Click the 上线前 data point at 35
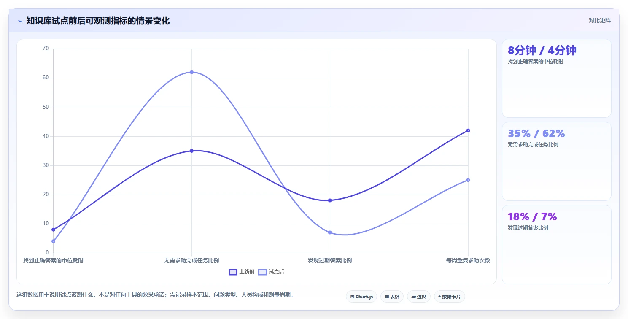This screenshot has height=319, width=628. [x=191, y=151]
